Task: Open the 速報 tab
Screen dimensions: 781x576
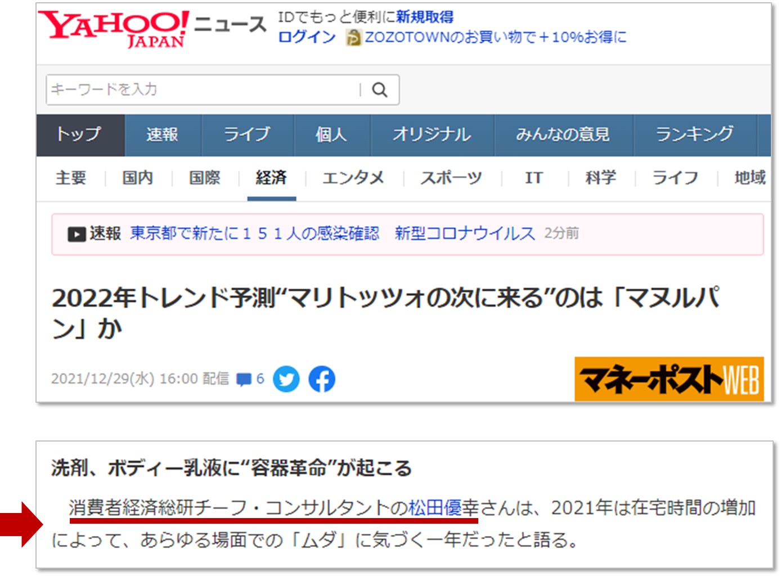Action: pos(162,135)
